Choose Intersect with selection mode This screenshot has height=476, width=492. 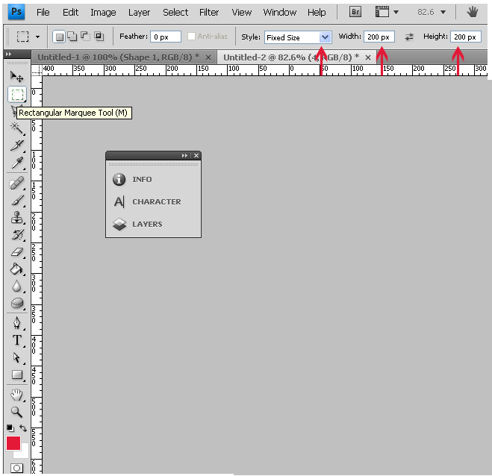(x=99, y=36)
